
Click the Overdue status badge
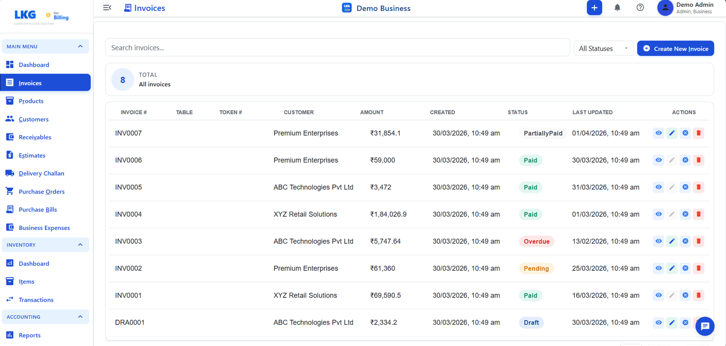[537, 242]
